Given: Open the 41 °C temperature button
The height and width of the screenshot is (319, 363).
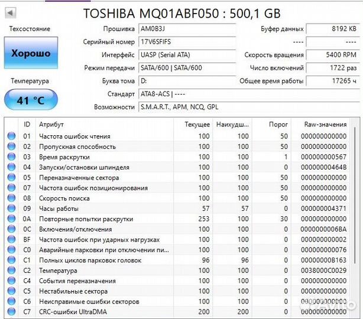Looking at the screenshot, I should (x=31, y=100).
